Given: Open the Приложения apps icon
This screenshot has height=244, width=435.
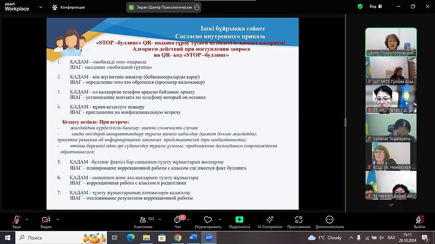Looking at the screenshot, I should coord(298,220).
